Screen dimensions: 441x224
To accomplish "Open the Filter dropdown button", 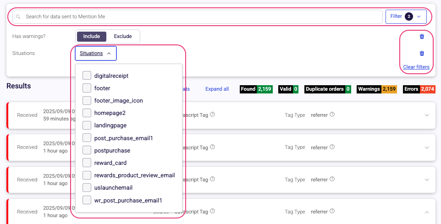I will pyautogui.click(x=406, y=16).
